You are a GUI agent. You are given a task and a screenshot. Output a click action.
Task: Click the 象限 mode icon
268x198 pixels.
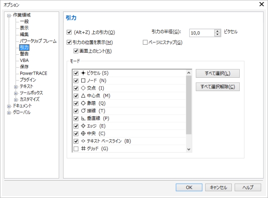83,103
